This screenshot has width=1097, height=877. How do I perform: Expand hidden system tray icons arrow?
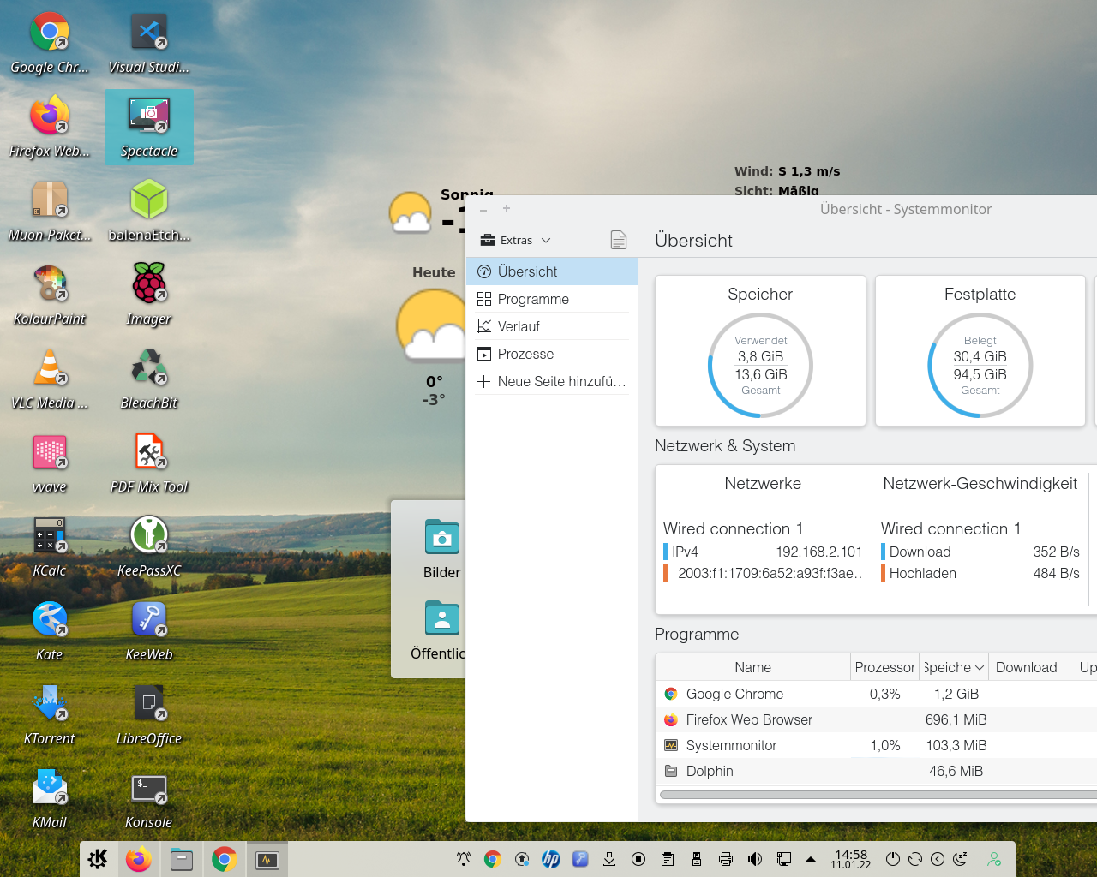point(811,859)
